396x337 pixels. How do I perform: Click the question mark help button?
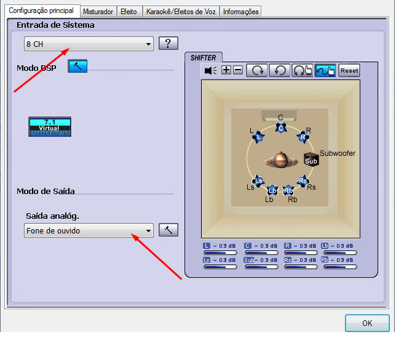click(x=168, y=44)
